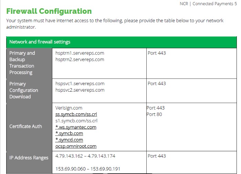Follow the *.symcb.com hyperlink
This screenshot has height=174, width=241.
point(69,133)
